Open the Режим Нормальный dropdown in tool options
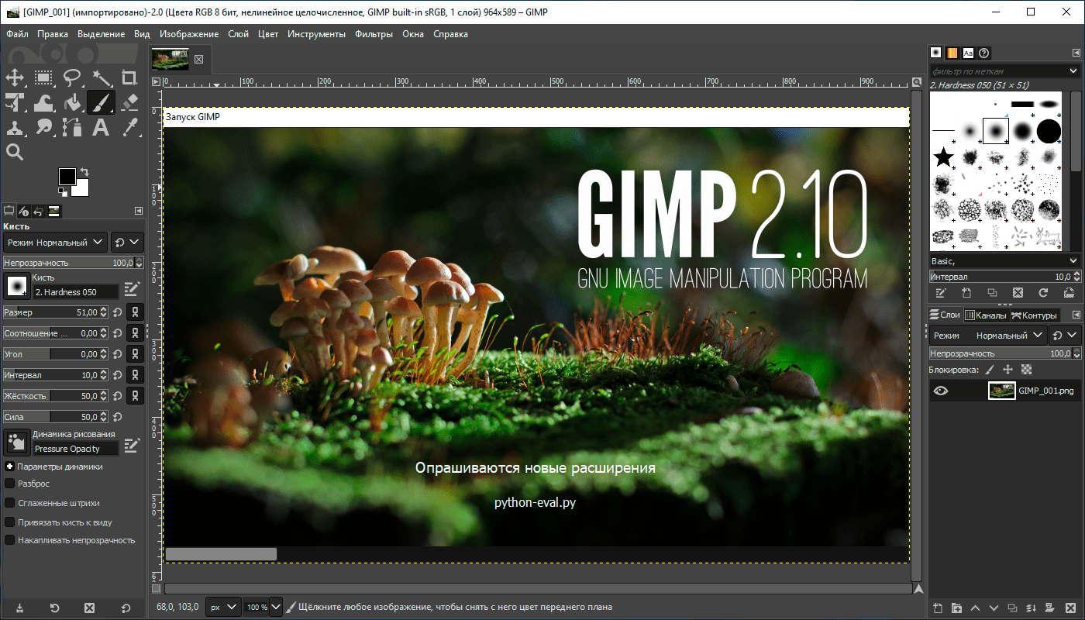The height and width of the screenshot is (620, 1085). pyautogui.click(x=55, y=243)
